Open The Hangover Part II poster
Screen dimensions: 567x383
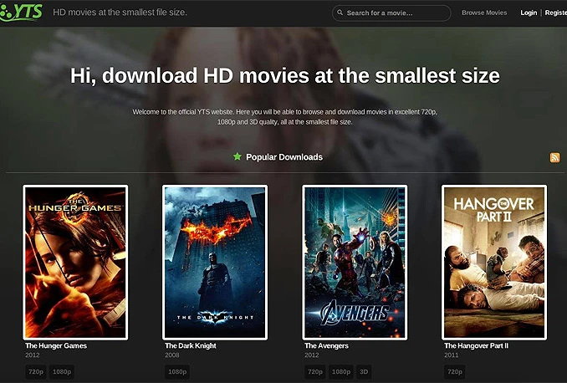(494, 263)
